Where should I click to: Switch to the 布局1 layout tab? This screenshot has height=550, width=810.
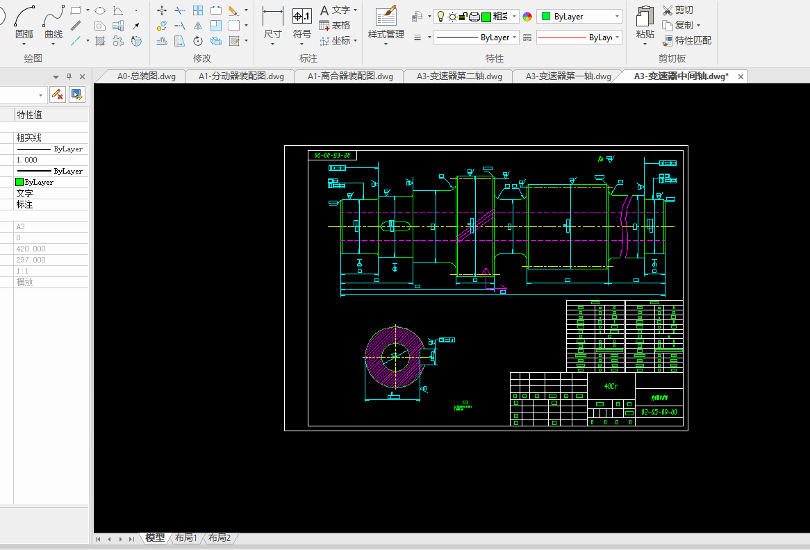[x=185, y=537]
